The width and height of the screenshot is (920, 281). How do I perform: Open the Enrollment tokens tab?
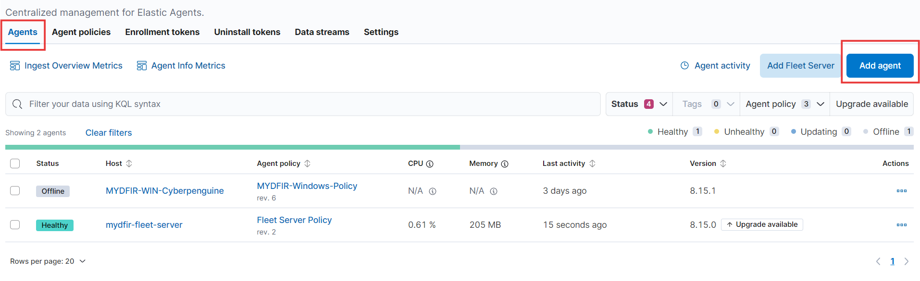pyautogui.click(x=162, y=32)
